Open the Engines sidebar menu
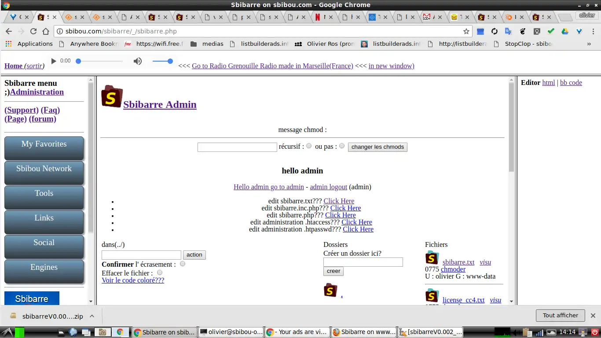 tap(44, 272)
